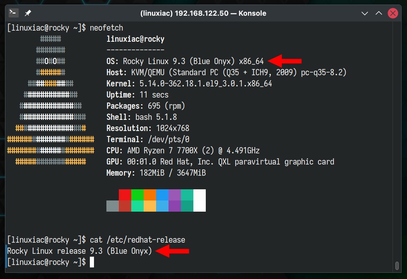Click the 'Uptime: 11 secs' line
Screen dimensions: 407x279
(137, 95)
